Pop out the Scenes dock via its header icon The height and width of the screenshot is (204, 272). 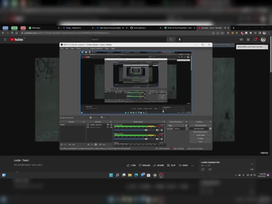point(84,122)
